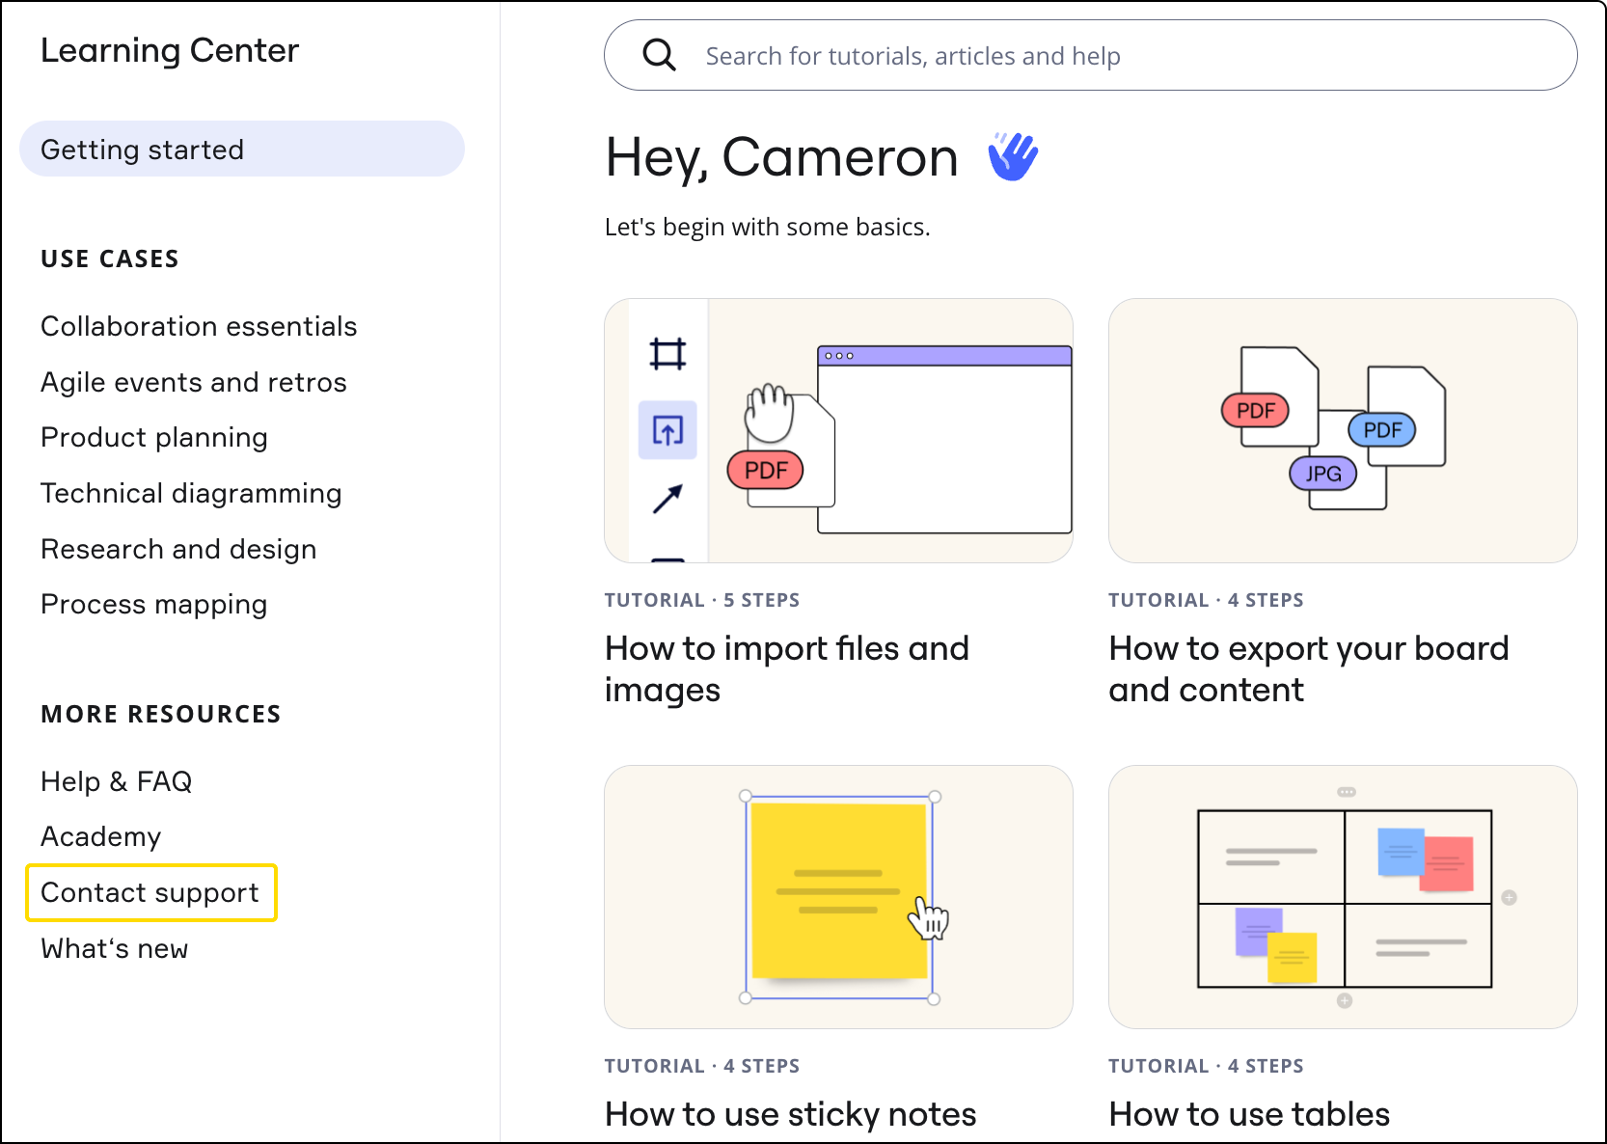Go to Product planning section
Image resolution: width=1607 pixels, height=1144 pixels.
coord(154,437)
